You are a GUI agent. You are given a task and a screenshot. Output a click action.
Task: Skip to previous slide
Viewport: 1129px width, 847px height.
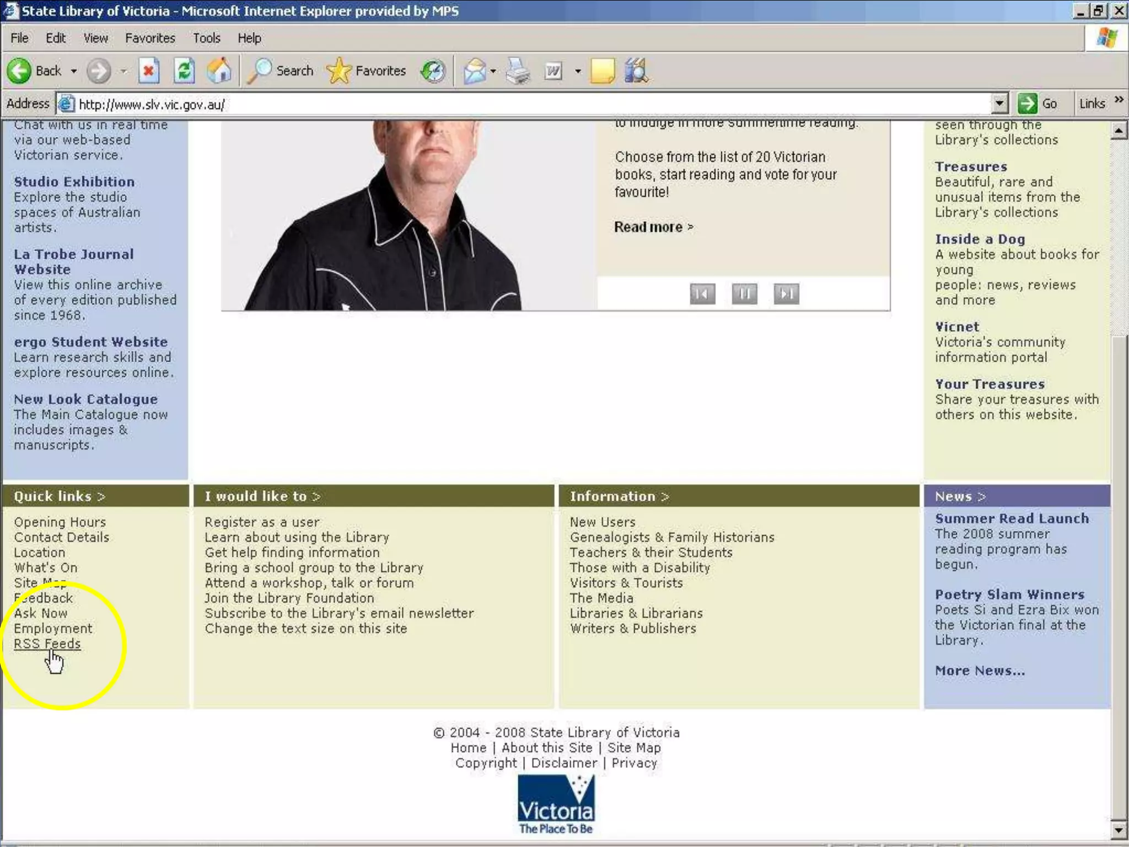[702, 293]
